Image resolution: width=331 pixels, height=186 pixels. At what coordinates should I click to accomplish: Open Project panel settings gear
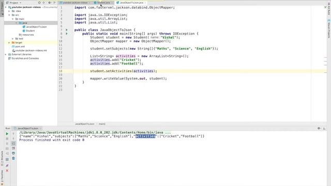click(50, 3)
